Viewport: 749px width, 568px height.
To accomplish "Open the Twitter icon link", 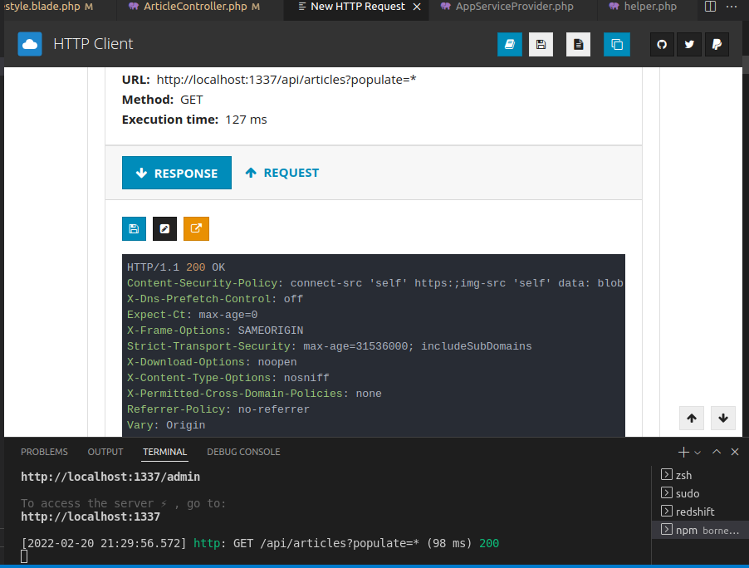I will pos(689,45).
